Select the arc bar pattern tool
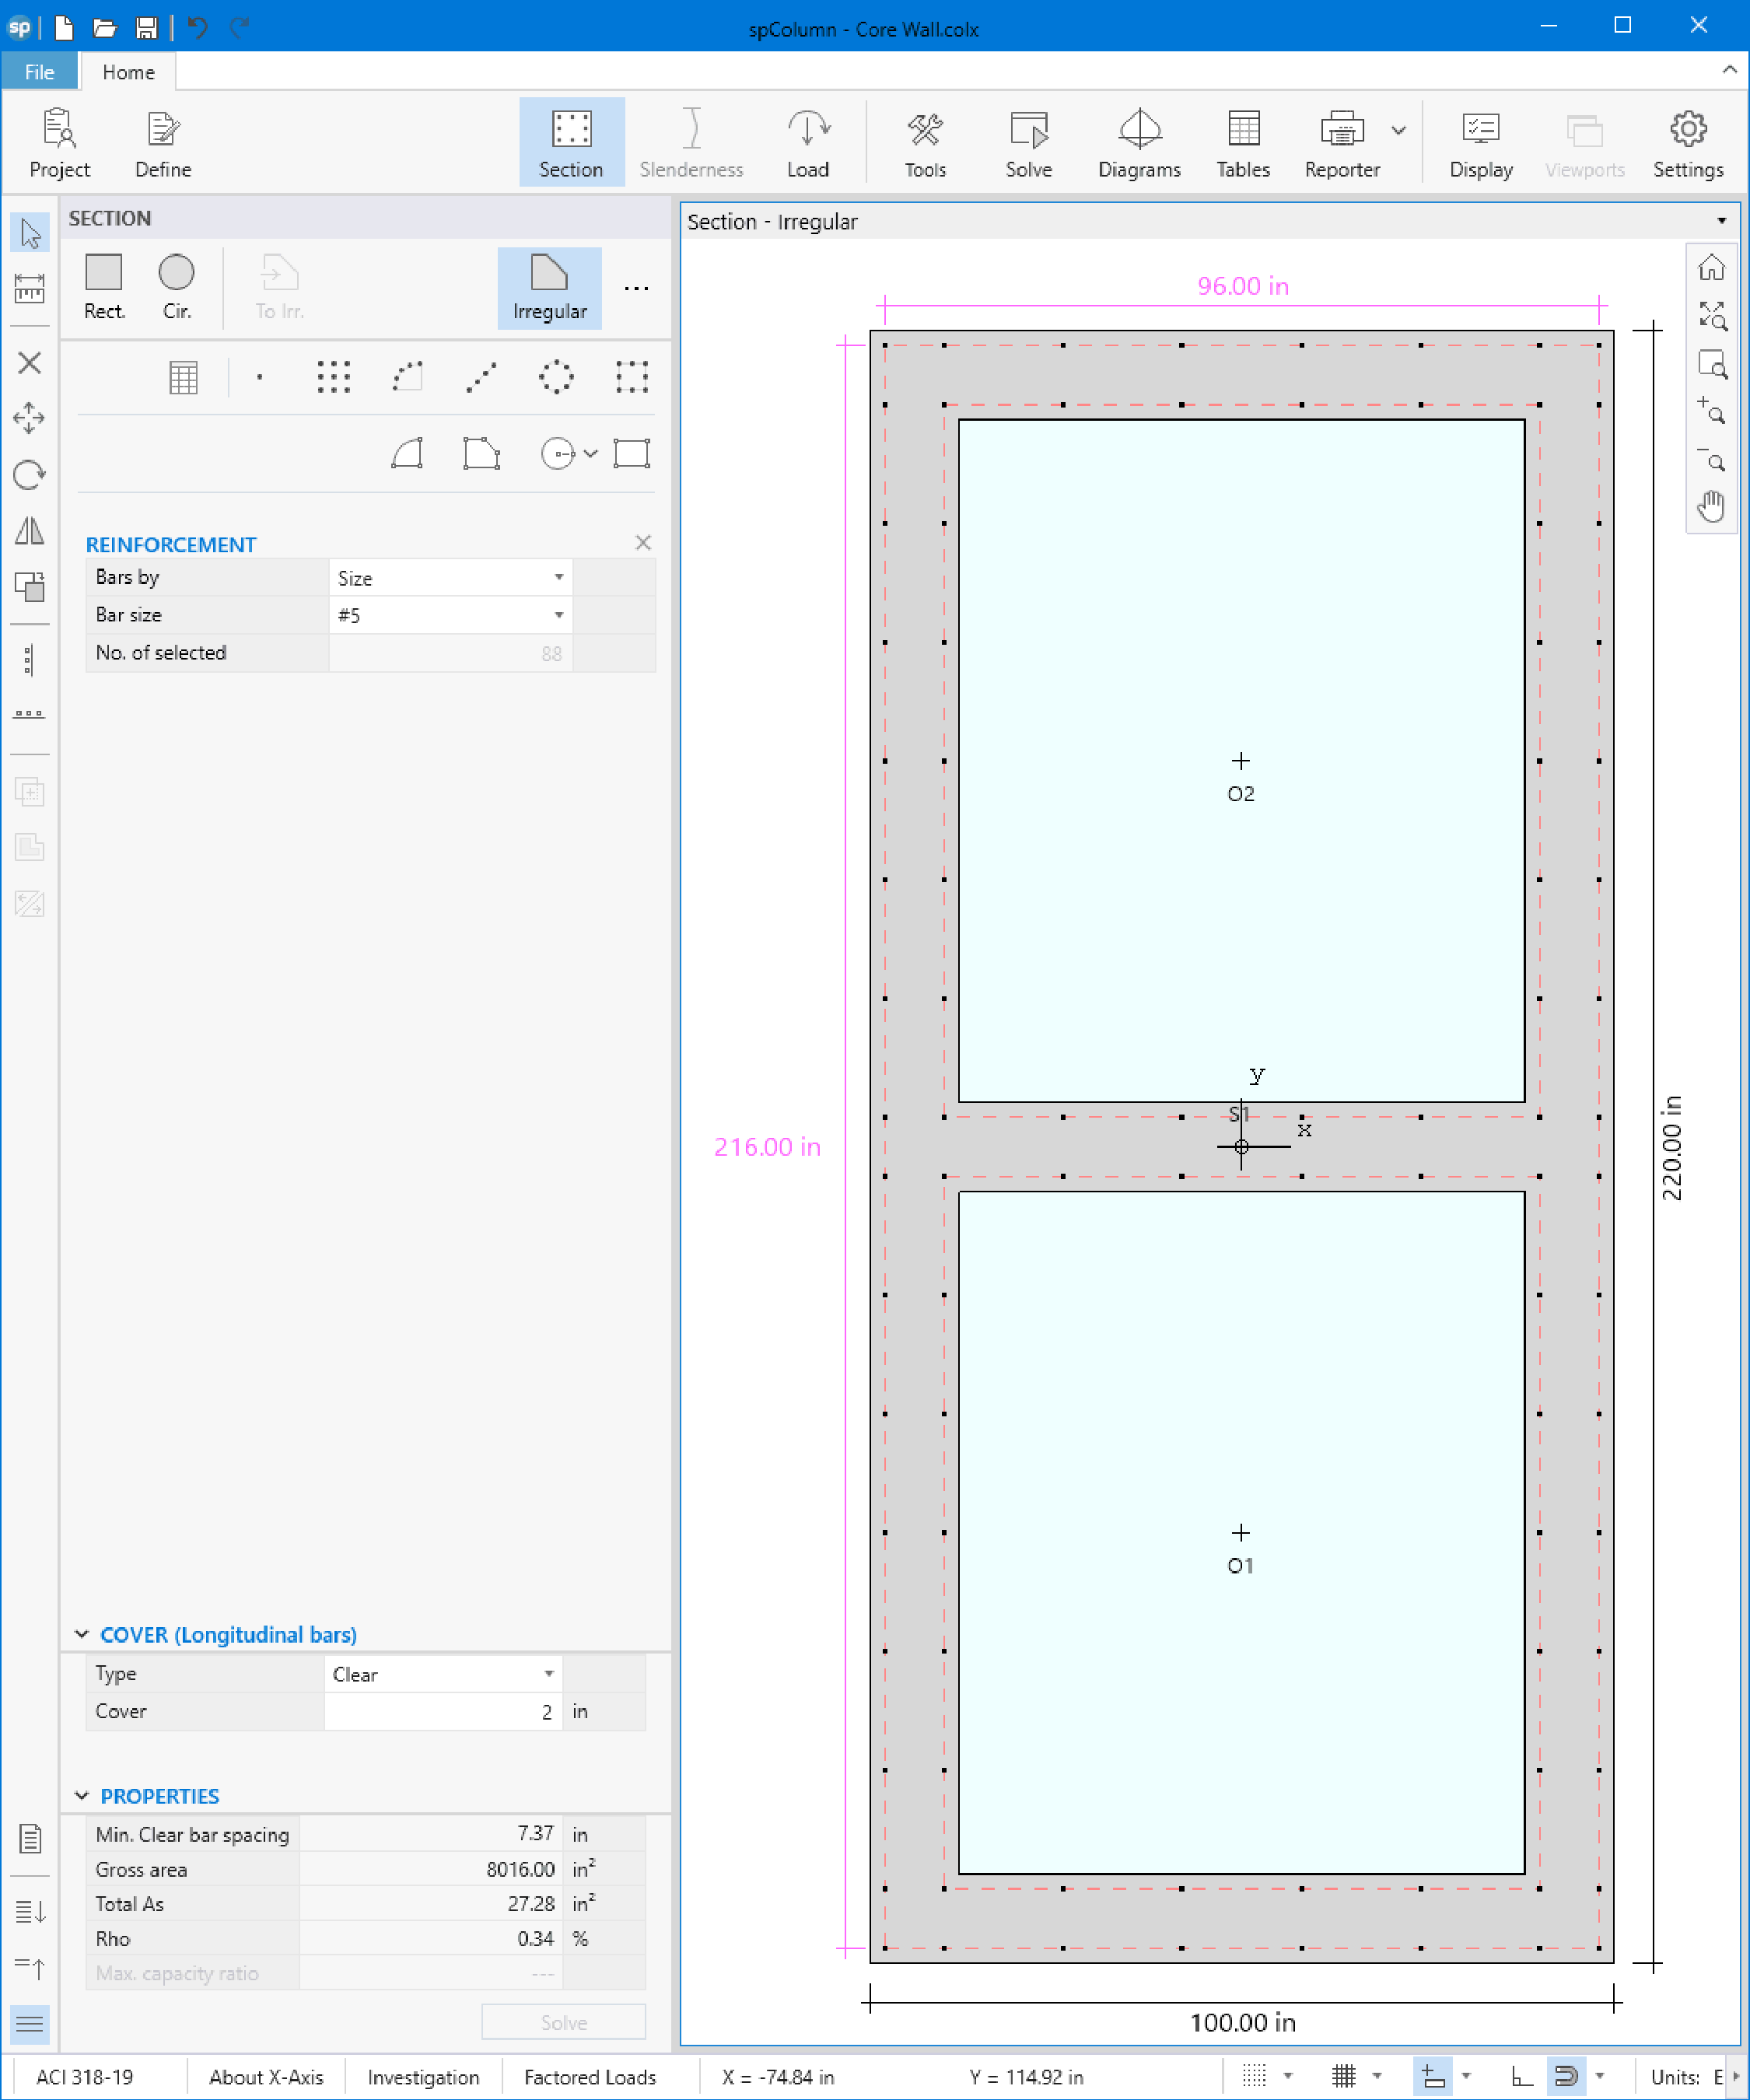1750x2100 pixels. 407,377
